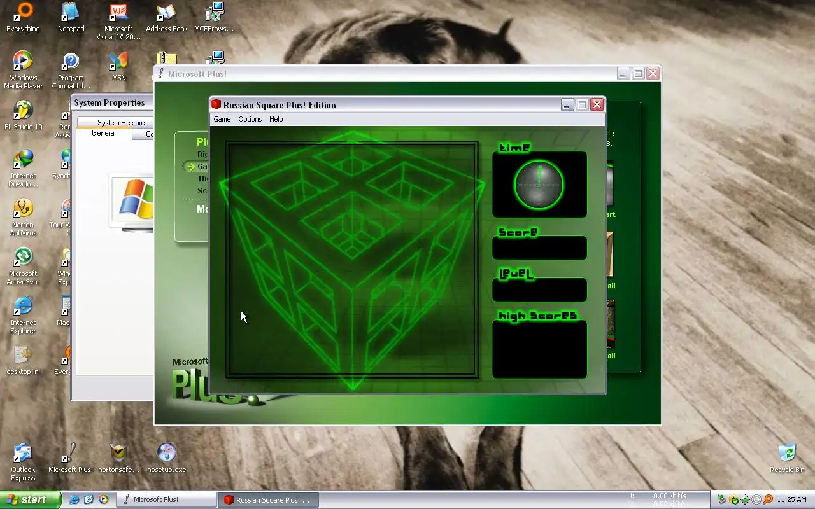The height and width of the screenshot is (509, 815).
Task: Click the green diamond tray icon
Action: click(745, 499)
